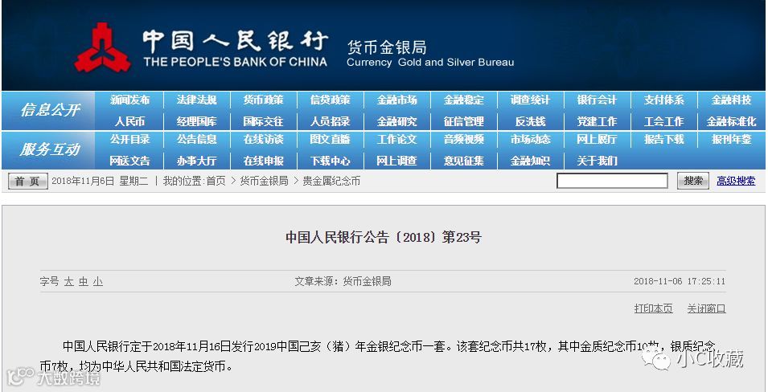This screenshot has height=392, width=768.
Task: Select the 经理国库 navigation link
Action: coord(196,121)
